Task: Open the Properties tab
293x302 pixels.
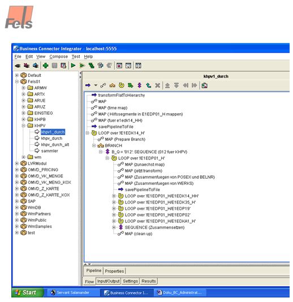Action: point(114,271)
